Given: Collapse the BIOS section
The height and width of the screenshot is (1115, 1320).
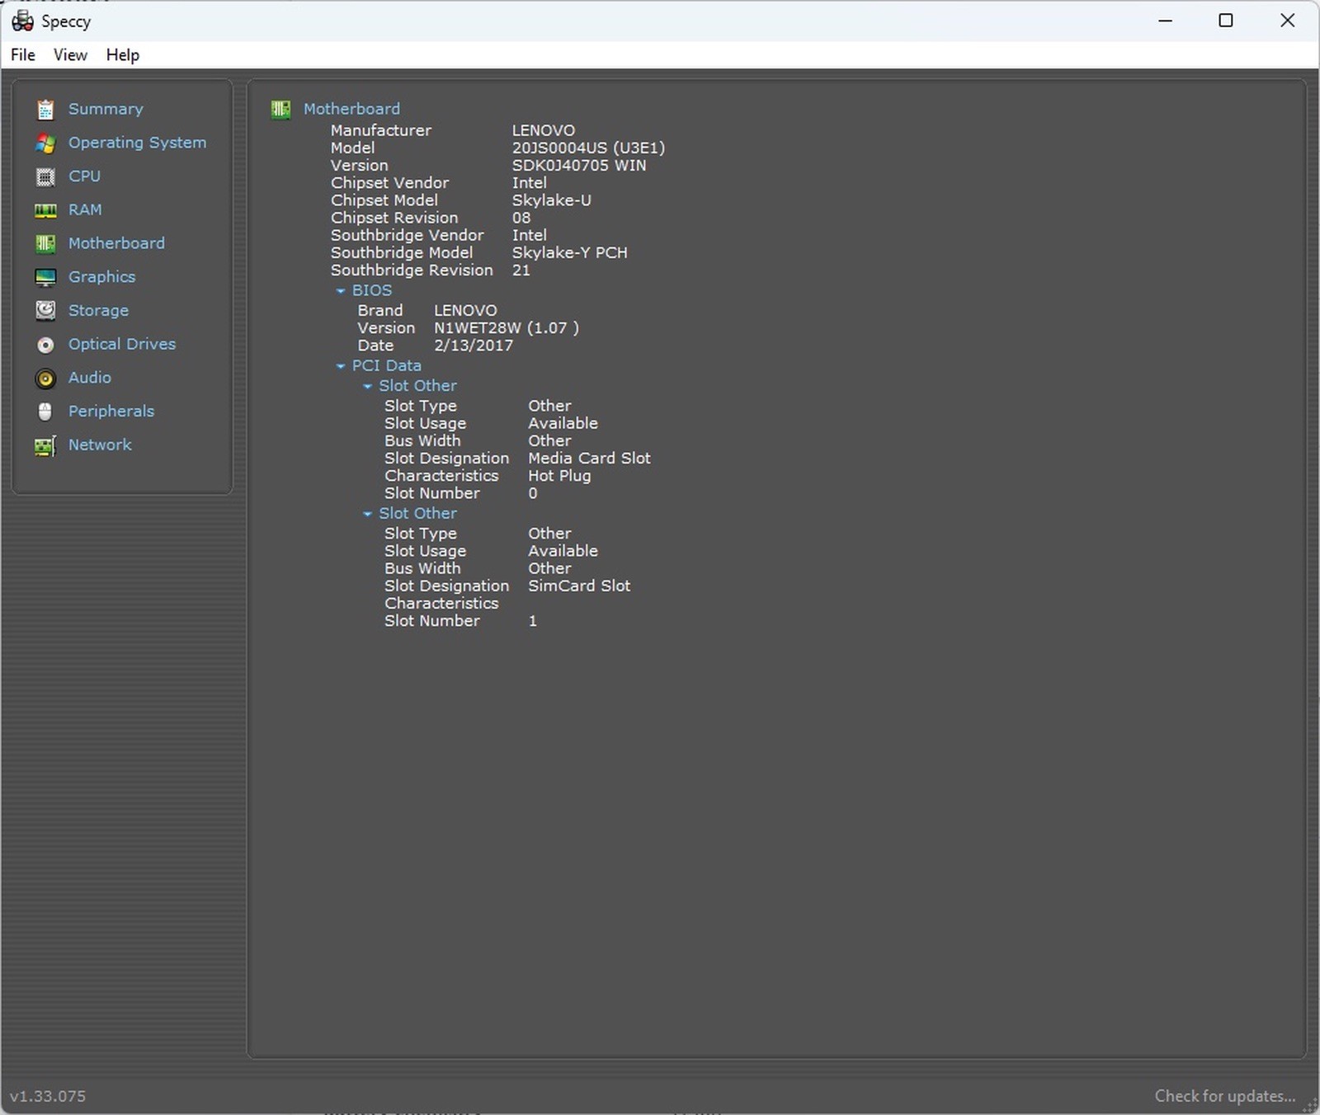Looking at the screenshot, I should pos(341,291).
